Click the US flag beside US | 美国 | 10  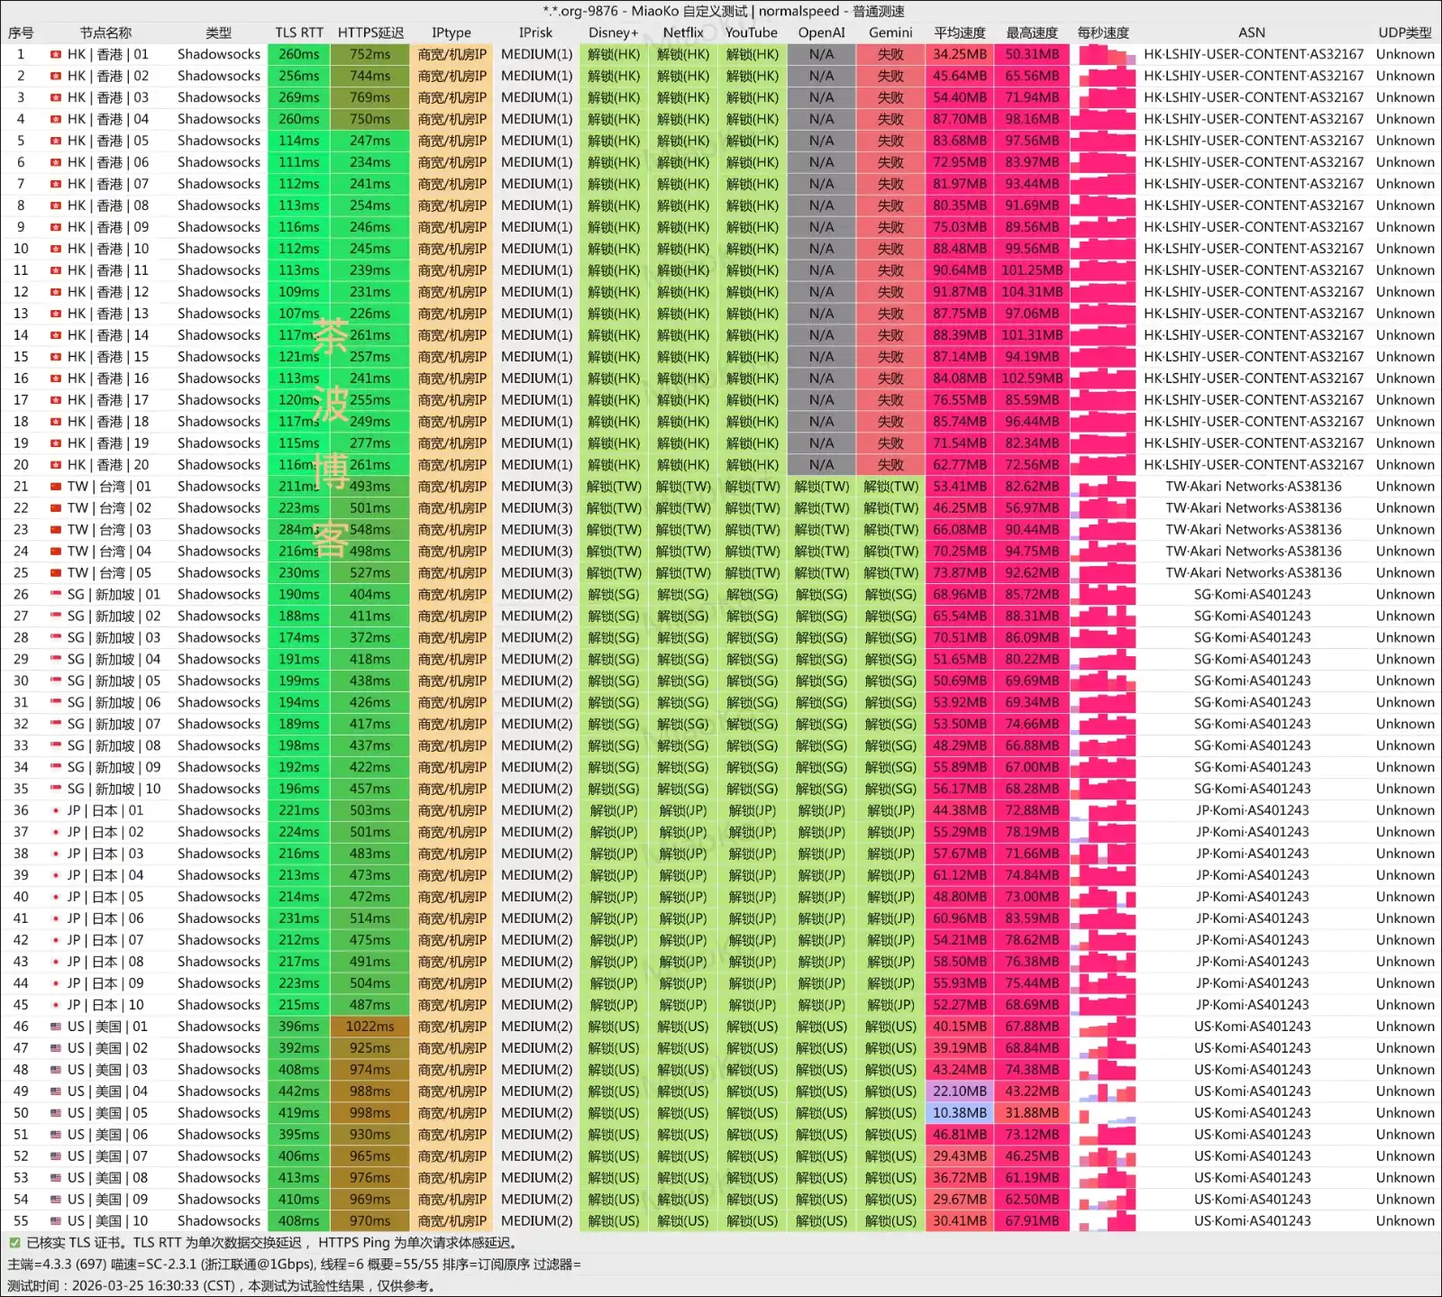point(56,1221)
